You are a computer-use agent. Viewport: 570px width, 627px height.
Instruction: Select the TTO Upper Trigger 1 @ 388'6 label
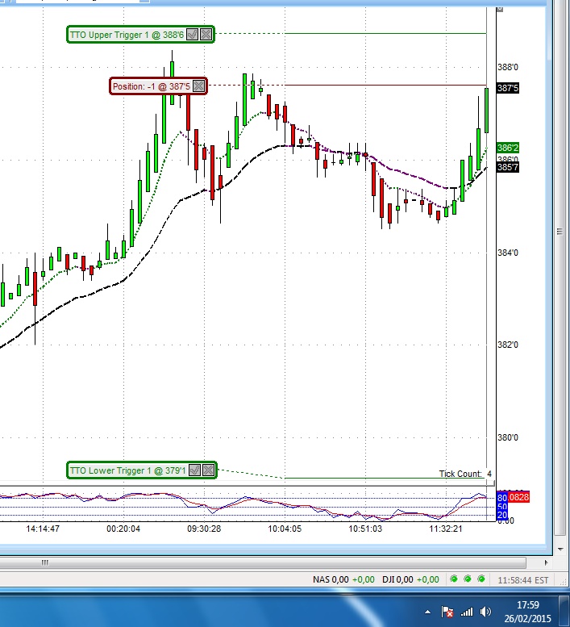[127, 35]
